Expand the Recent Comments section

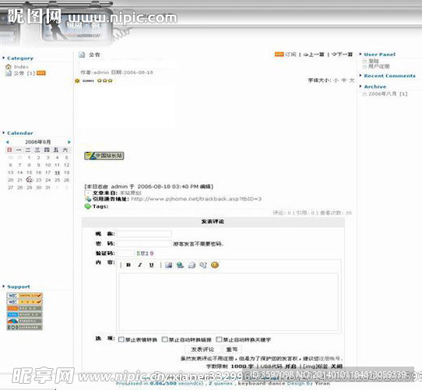[x=360, y=76]
